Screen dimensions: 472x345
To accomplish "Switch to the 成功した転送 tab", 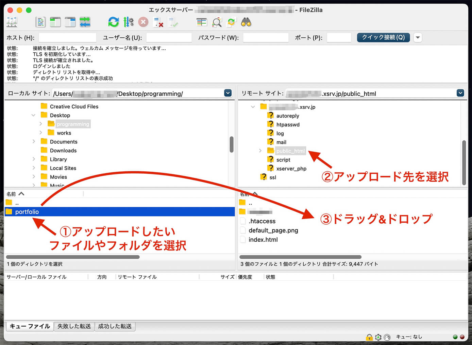I will pyautogui.click(x=115, y=326).
